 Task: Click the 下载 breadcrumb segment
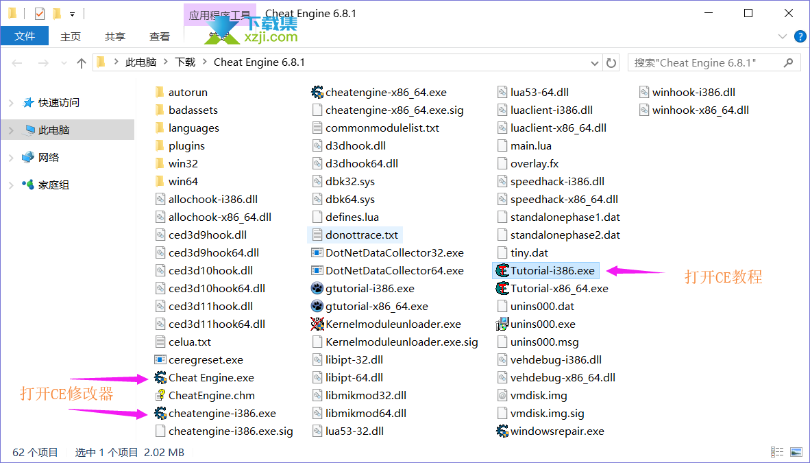point(185,62)
